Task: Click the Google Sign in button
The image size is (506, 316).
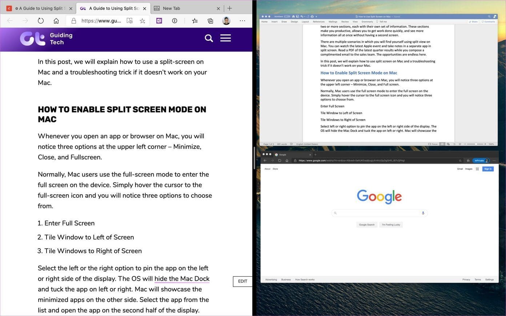Action: (488, 169)
